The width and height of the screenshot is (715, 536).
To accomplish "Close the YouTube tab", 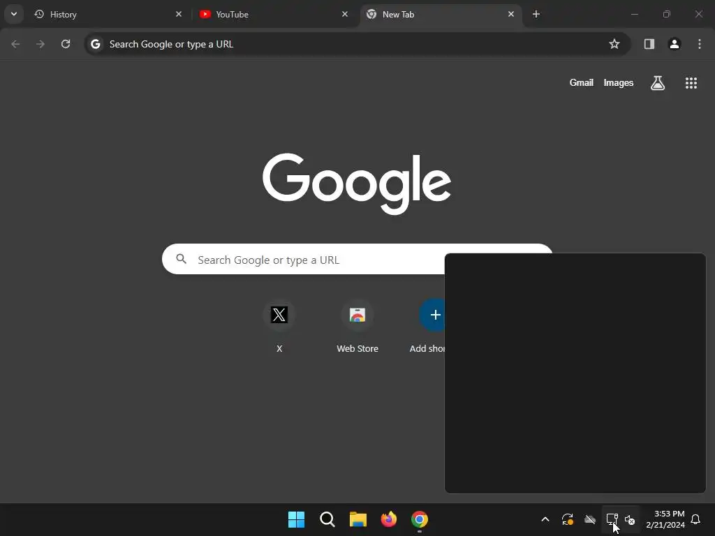I will tap(345, 14).
